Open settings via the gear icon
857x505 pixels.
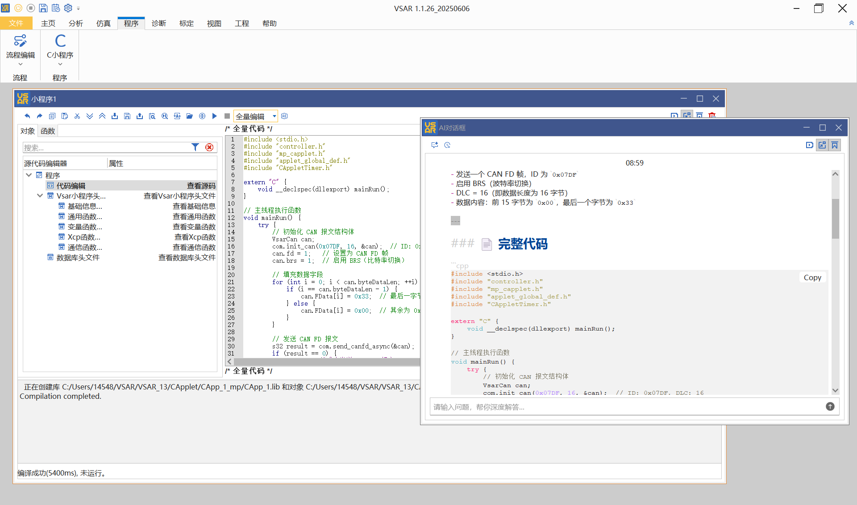tap(68, 8)
